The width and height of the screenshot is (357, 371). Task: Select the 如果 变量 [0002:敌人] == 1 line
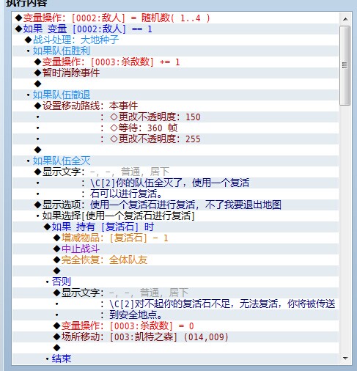[x=175, y=29]
